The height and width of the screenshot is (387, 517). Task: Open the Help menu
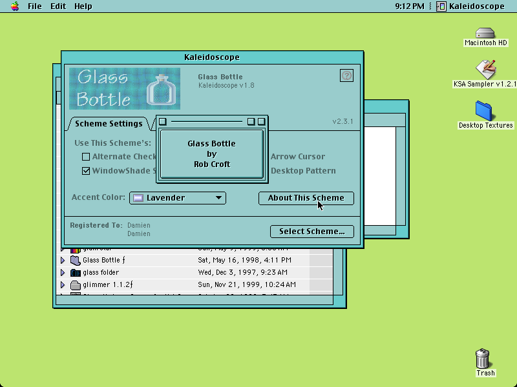[x=83, y=6]
